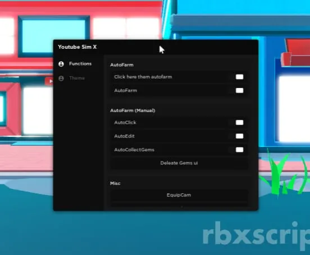Toggle the AutoEdit switch
This screenshot has height=255, width=310.
point(239,136)
